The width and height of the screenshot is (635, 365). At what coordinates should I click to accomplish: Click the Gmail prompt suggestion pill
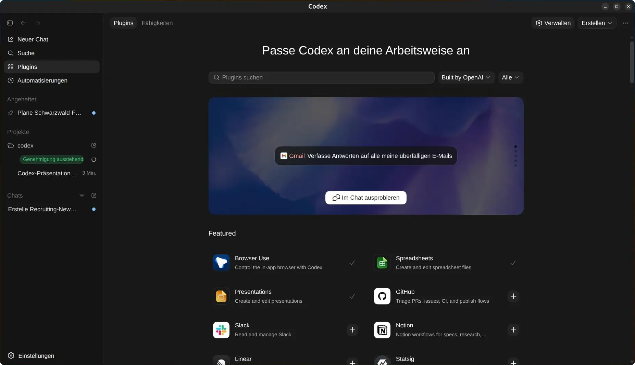pyautogui.click(x=366, y=156)
